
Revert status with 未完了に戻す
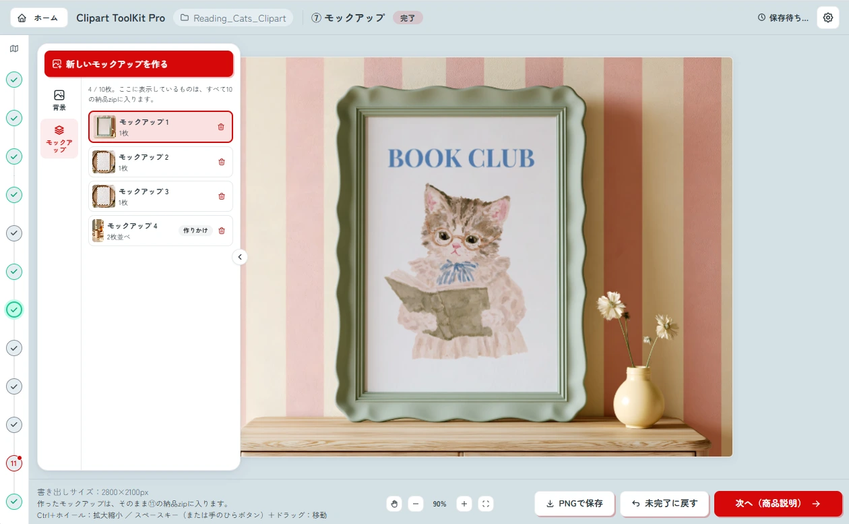[664, 504]
